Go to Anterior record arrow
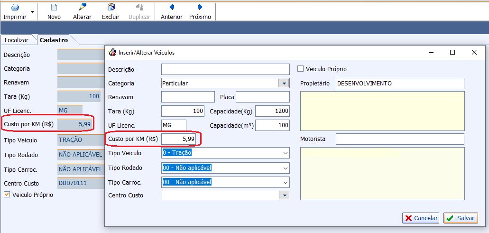 [171, 8]
